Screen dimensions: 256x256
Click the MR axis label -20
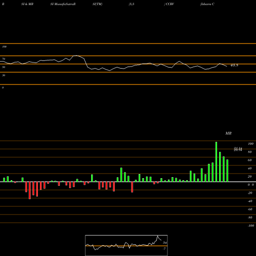coord(250,193)
